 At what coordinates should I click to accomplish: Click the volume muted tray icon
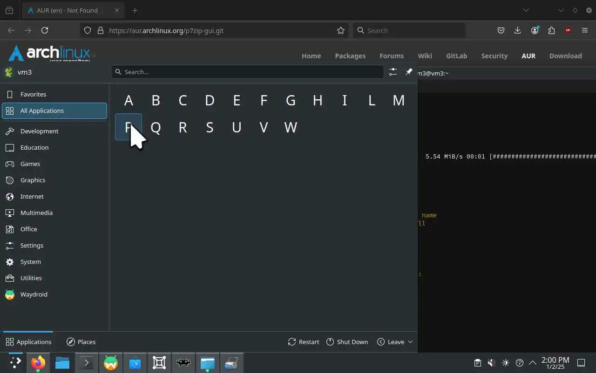click(x=491, y=363)
